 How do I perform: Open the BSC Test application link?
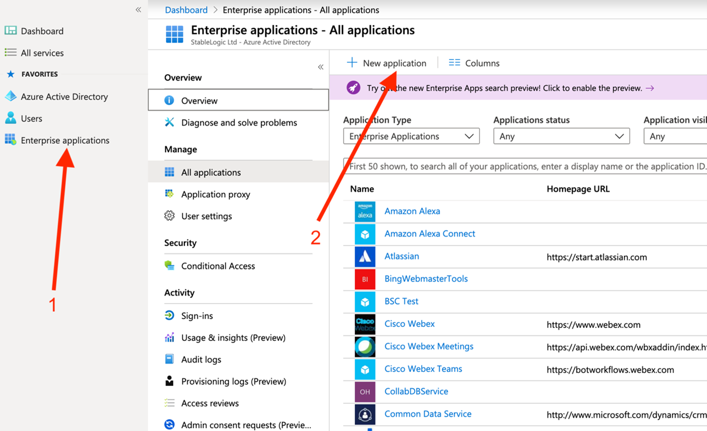(401, 301)
